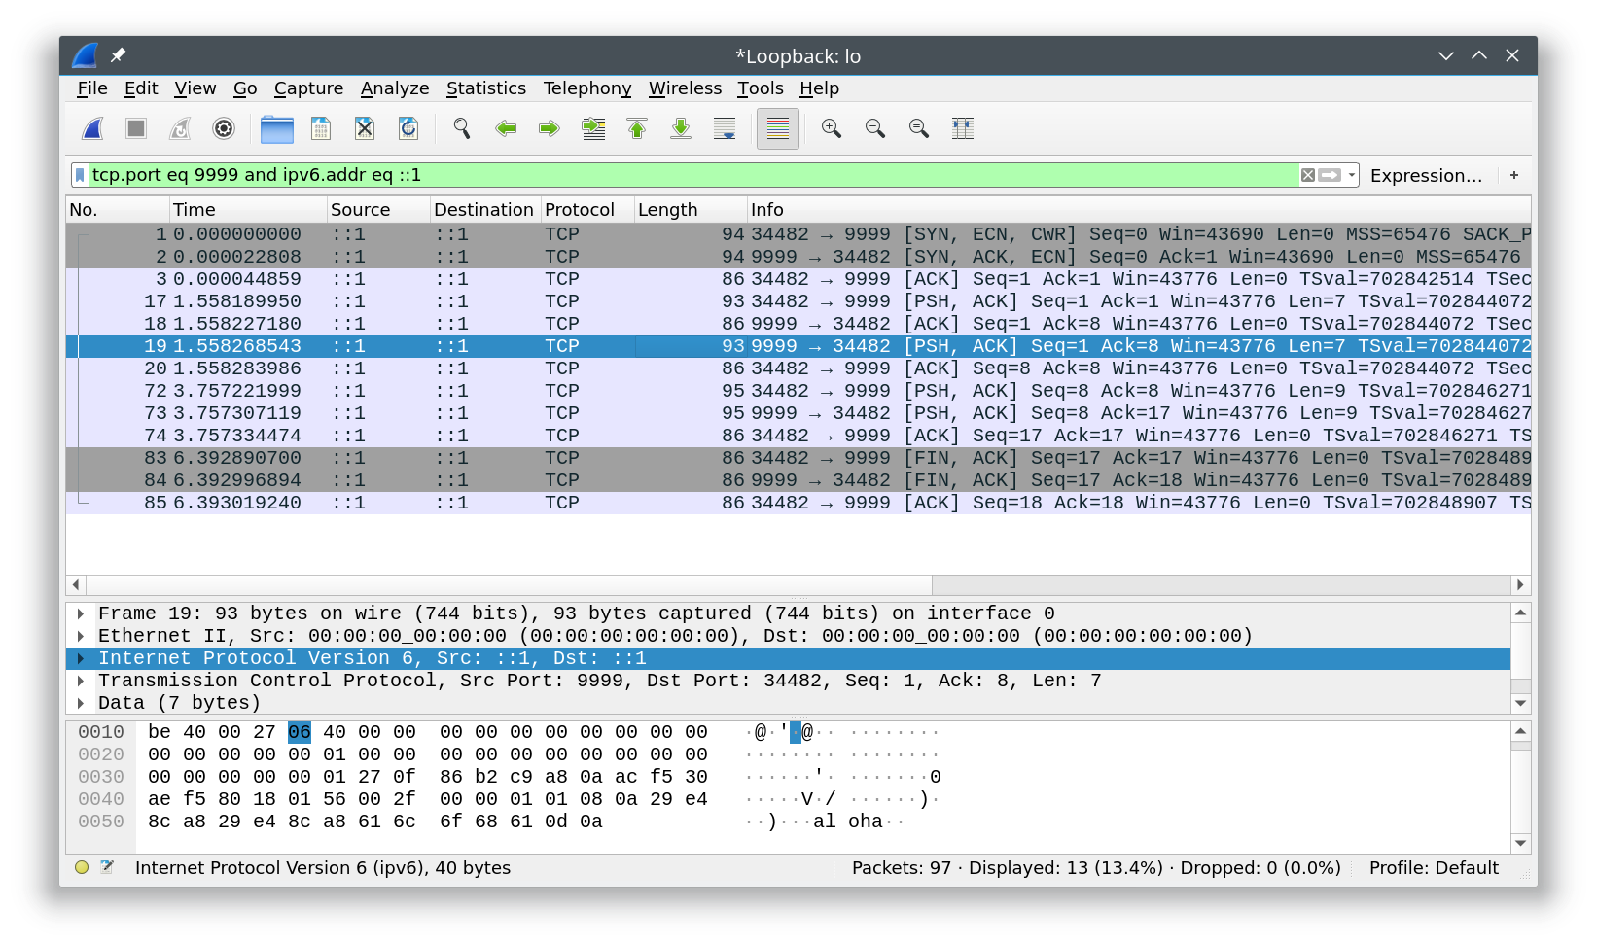Viewport: 1597px width, 946px height.
Task: Open the View menu
Action: [x=195, y=88]
